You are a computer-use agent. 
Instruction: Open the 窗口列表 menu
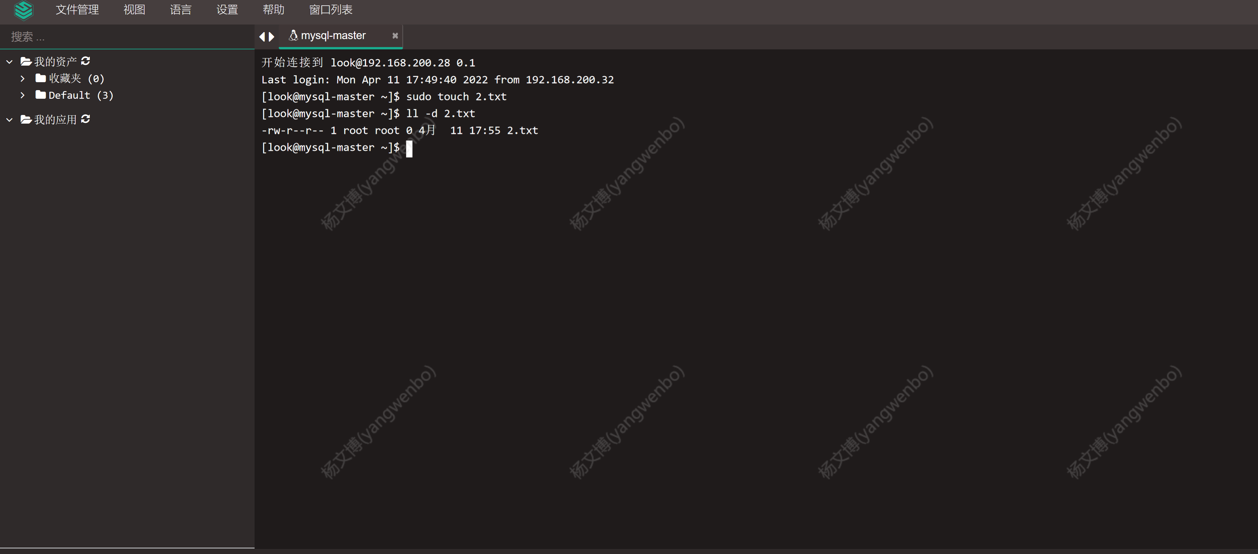(x=330, y=10)
